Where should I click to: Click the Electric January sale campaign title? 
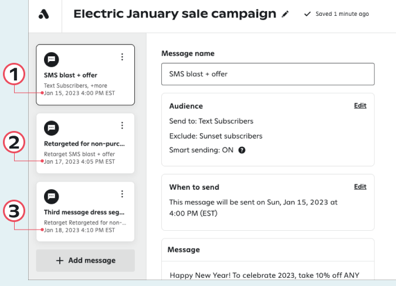tap(174, 14)
